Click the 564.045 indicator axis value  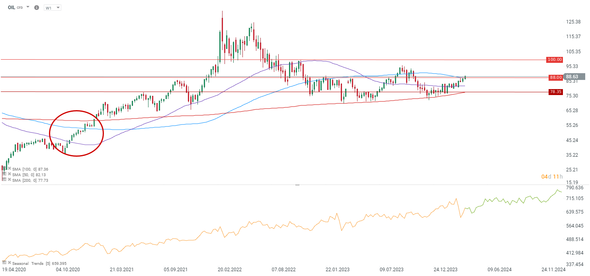point(574,226)
